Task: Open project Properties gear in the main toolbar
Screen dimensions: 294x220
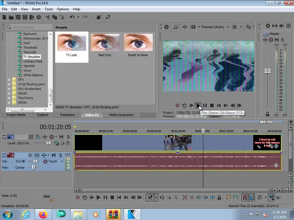Action: (x=39, y=17)
